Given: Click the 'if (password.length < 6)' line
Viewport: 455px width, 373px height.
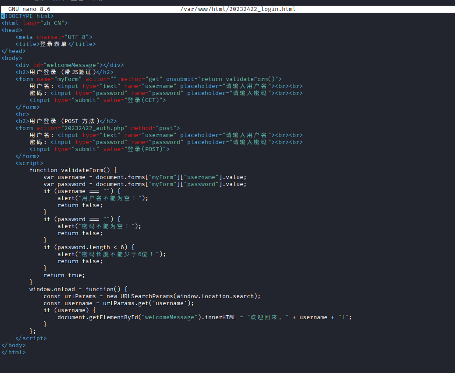Looking at the screenshot, I should click(x=89, y=247).
